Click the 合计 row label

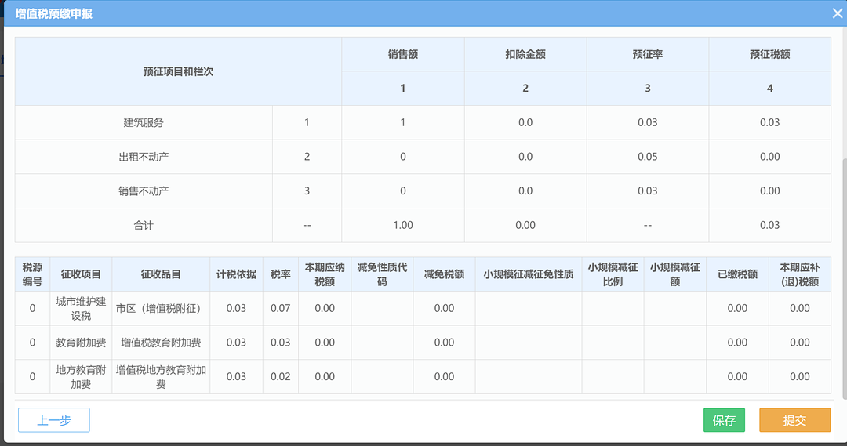coord(144,225)
